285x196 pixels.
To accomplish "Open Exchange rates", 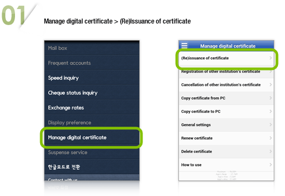I will click(x=92, y=107).
